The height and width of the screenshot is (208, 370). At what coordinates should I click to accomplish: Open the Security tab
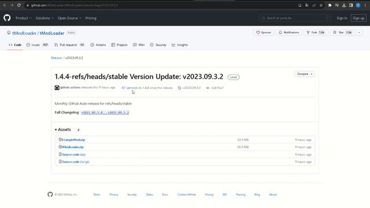(x=158, y=45)
